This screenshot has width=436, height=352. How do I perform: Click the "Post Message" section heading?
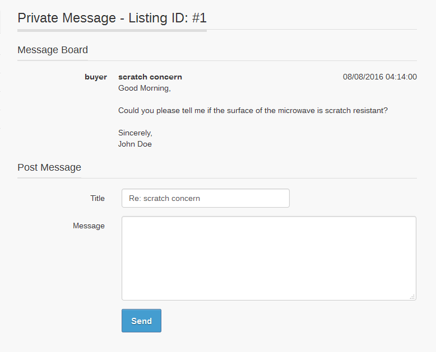49,167
